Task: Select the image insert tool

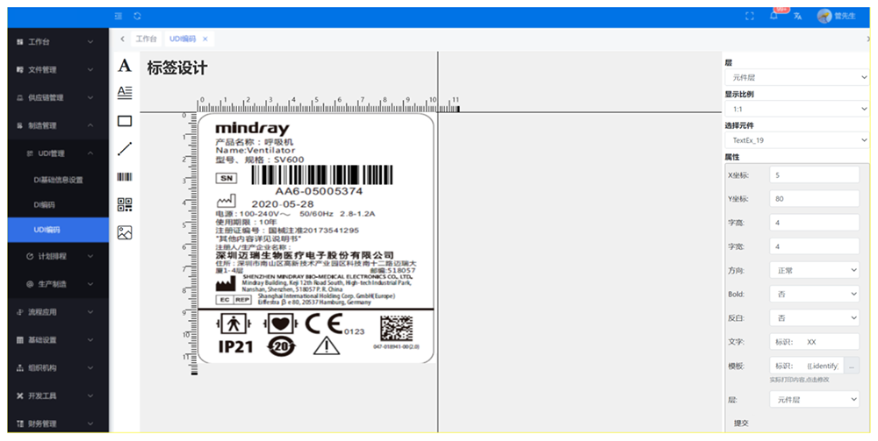Action: [125, 233]
